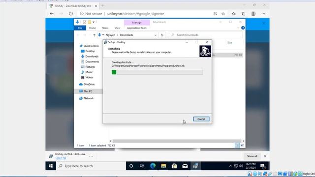
Task: Sort by the Size column header
Action: 230,43
